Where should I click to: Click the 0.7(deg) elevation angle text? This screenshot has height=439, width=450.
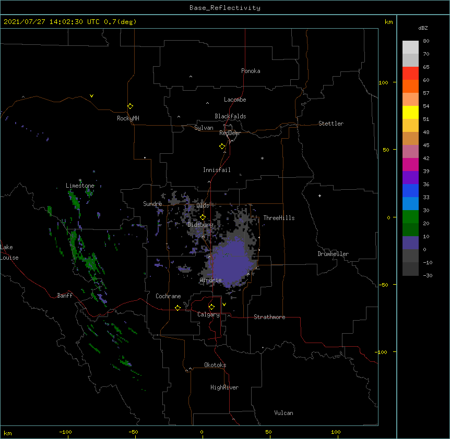coord(120,22)
